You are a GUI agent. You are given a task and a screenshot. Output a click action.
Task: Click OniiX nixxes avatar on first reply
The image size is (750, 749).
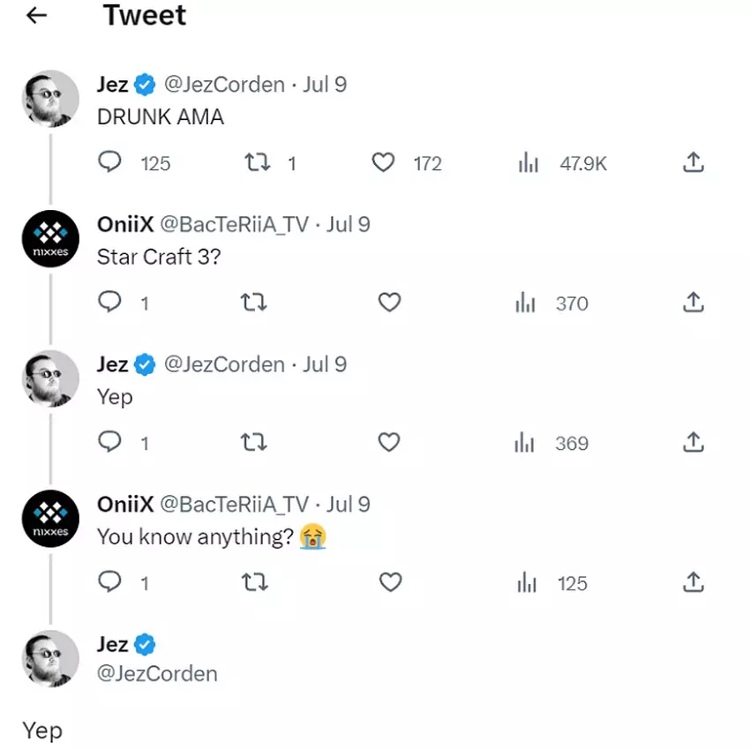coord(50,240)
